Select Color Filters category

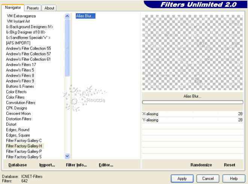point(15,97)
